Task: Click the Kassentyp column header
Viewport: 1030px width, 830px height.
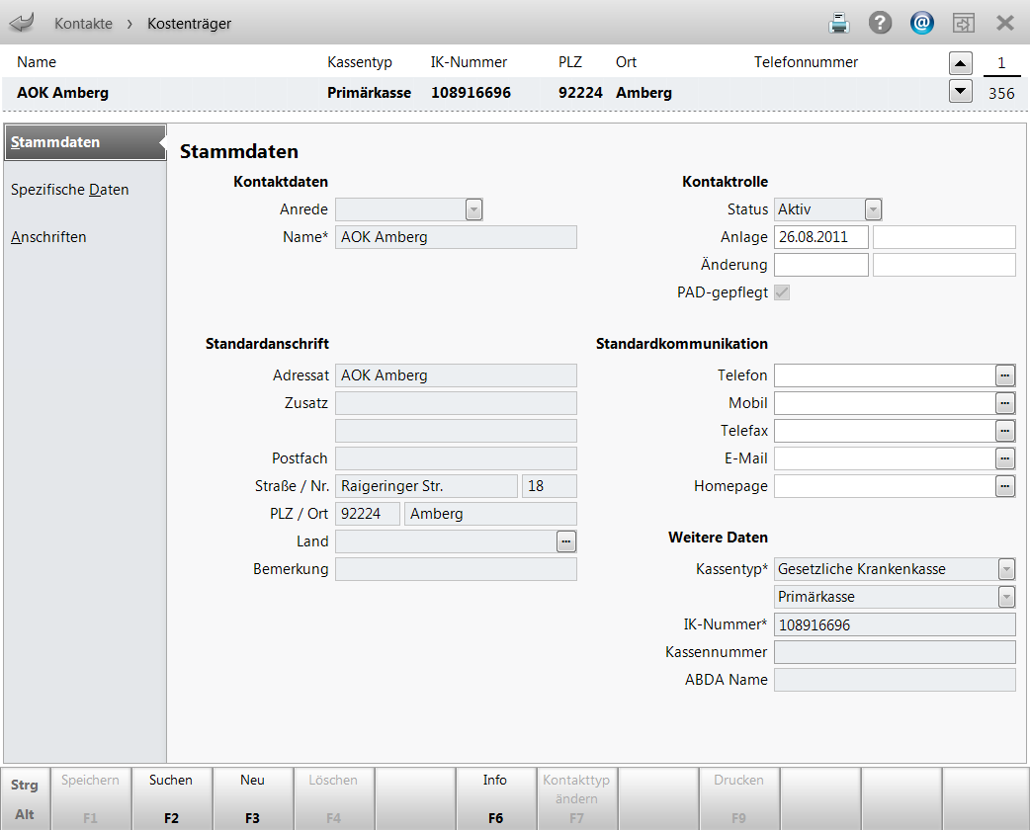Action: tap(360, 61)
